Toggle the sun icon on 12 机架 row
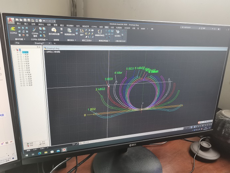 pyautogui.click(x=23, y=79)
